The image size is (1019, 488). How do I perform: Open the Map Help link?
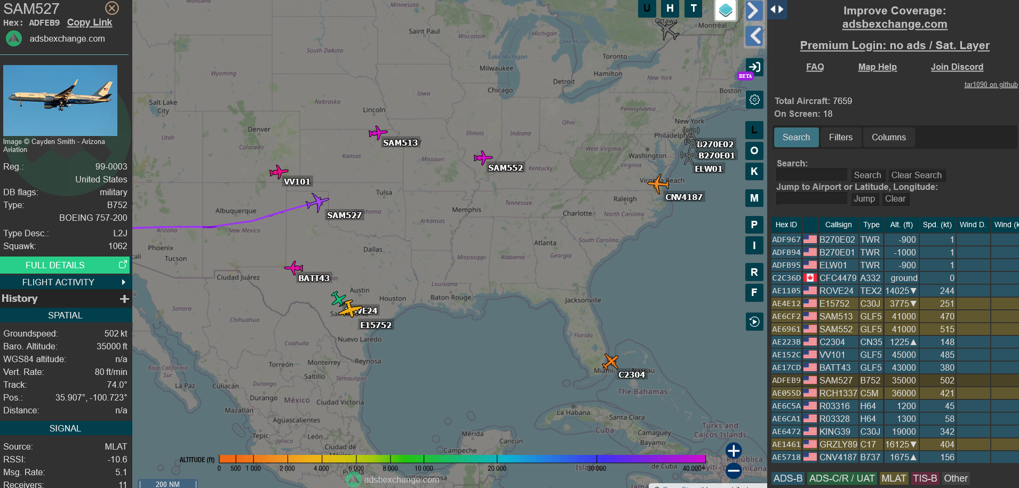tap(877, 67)
